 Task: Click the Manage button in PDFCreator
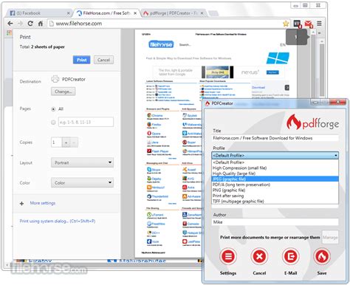[x=330, y=237]
